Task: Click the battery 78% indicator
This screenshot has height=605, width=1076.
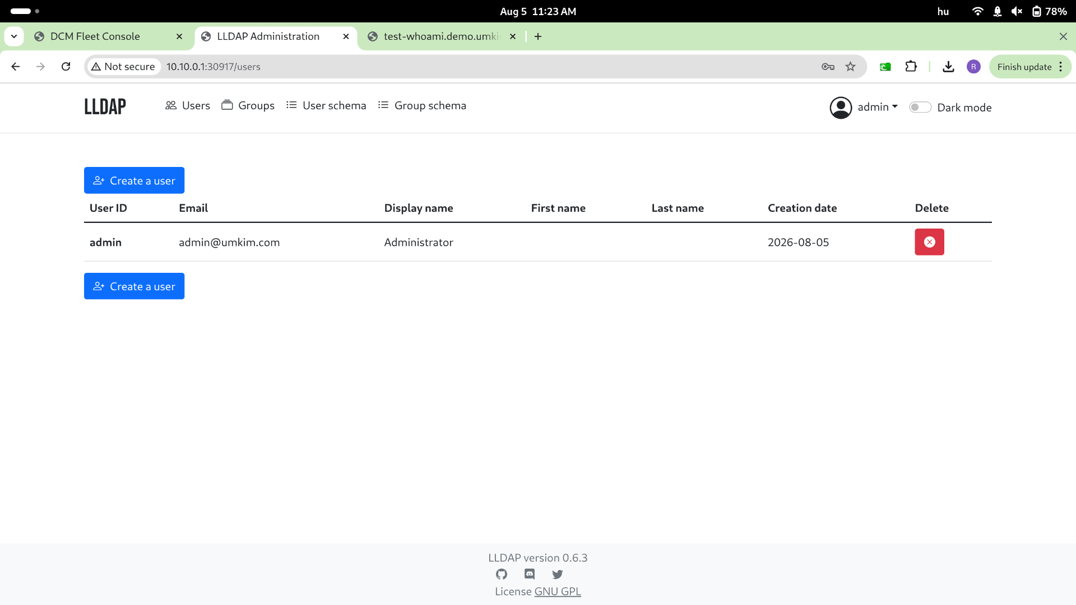Action: coord(1050,11)
